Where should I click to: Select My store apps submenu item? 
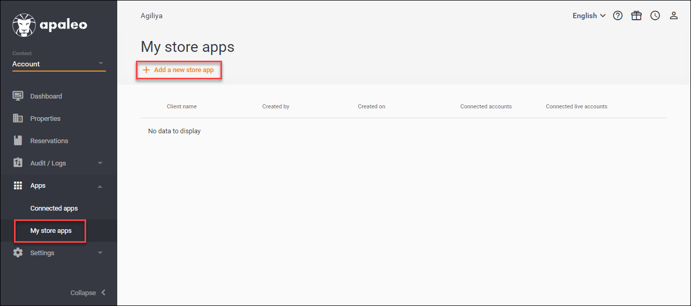pyautogui.click(x=51, y=230)
